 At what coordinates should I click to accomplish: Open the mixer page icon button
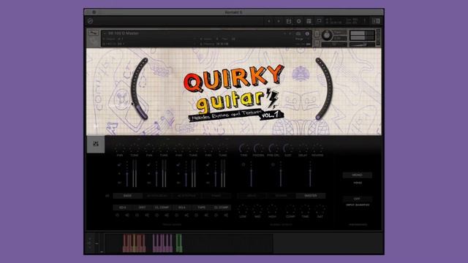96,144
